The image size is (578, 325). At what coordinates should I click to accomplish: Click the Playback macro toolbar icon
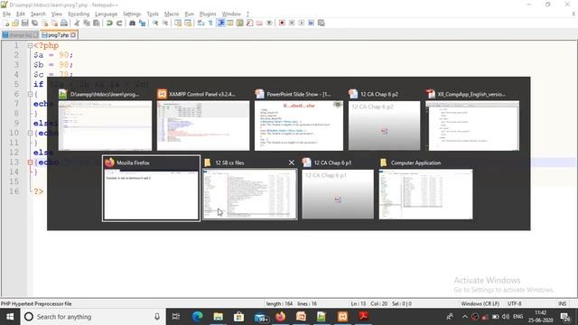pyautogui.click(x=301, y=23)
